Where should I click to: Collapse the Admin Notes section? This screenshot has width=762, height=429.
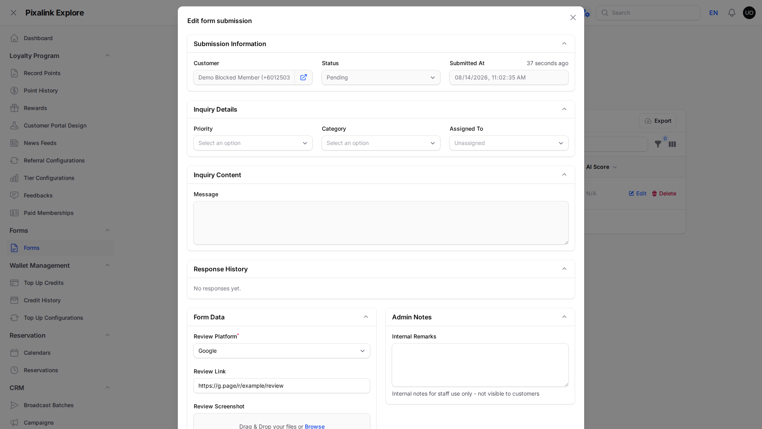pyautogui.click(x=564, y=317)
